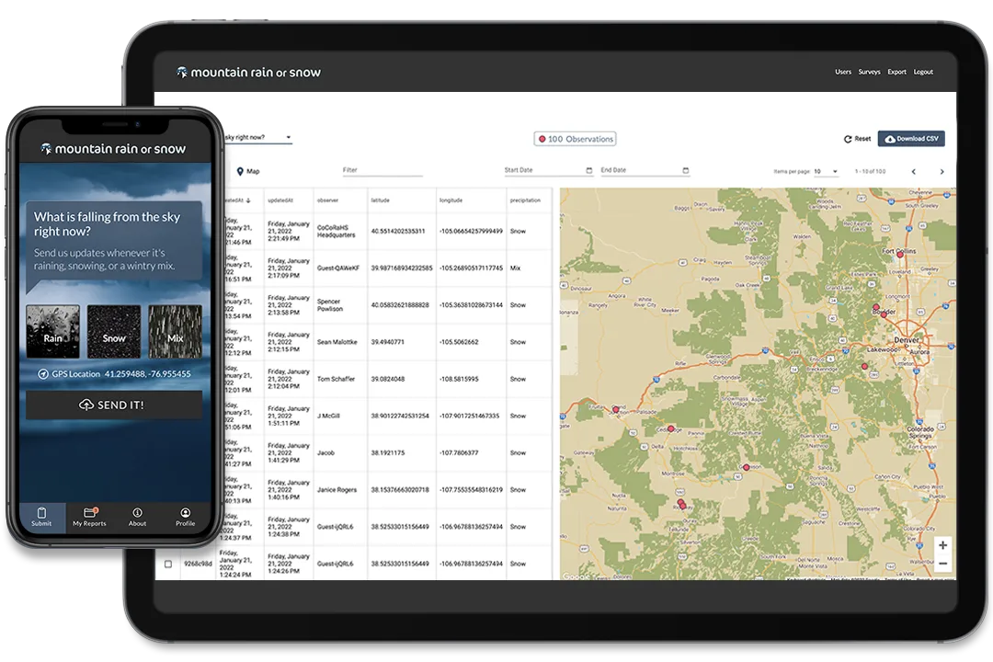Check the 9268c98d row checkbox
The width and height of the screenshot is (993, 662).
click(x=168, y=564)
